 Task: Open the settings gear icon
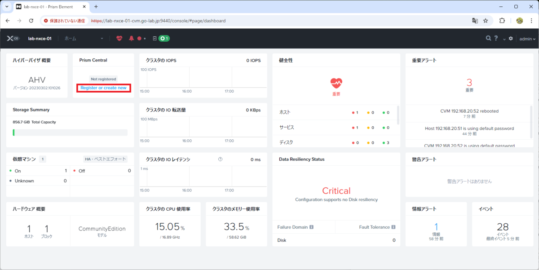pyautogui.click(x=511, y=39)
